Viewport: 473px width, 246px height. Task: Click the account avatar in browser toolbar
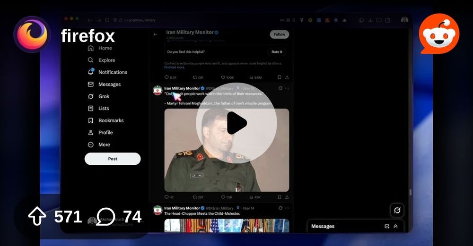pyautogui.click(x=404, y=20)
